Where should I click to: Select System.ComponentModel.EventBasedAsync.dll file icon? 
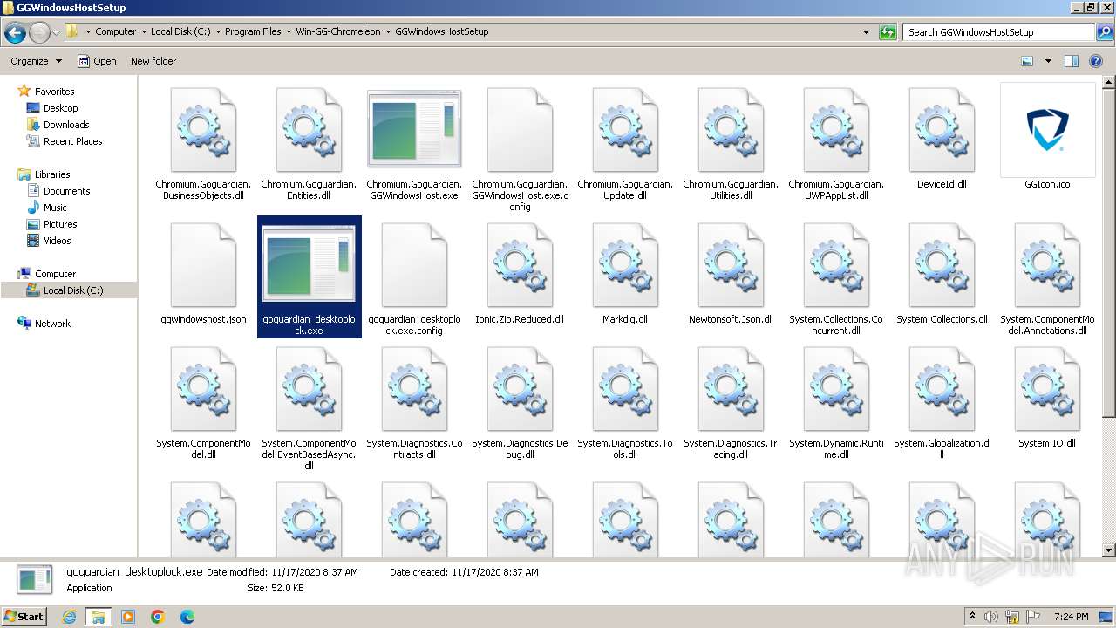[x=309, y=388]
